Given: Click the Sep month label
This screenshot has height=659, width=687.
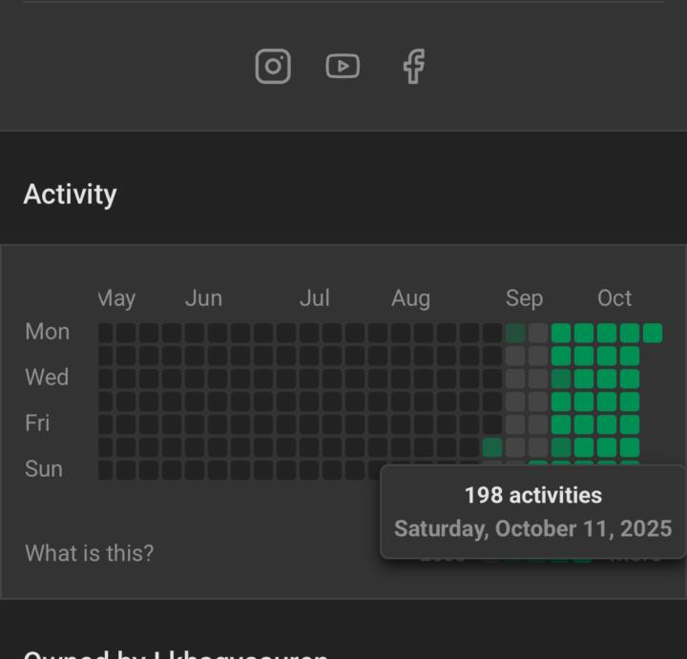Looking at the screenshot, I should tap(524, 299).
